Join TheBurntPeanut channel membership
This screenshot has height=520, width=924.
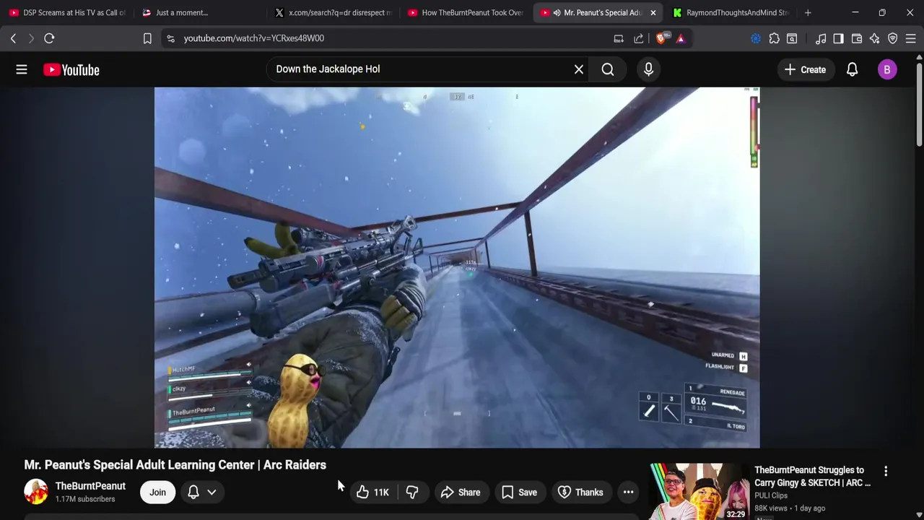(157, 493)
